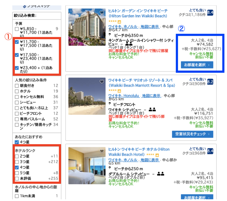
Task: Uncheck 4つ星 under ホテルランク
Action: [x=17, y=167]
